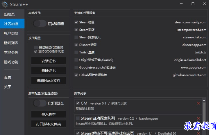Click the 安装证书 button
220x135 pixels.
tap(49, 61)
